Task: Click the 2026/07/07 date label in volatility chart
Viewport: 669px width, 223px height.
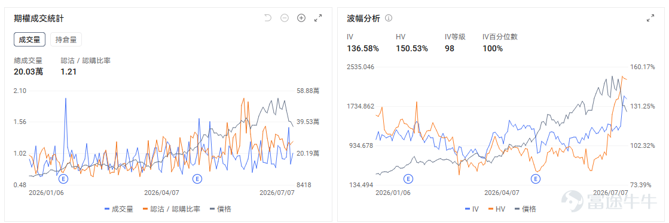Action: click(x=611, y=193)
